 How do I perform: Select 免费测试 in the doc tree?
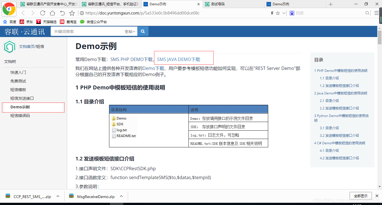pos(18,81)
